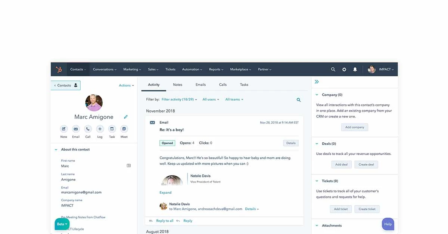This screenshot has width=448, height=234.
Task: Open the Filter activity (18/39) dropdown
Action: pos(179,99)
